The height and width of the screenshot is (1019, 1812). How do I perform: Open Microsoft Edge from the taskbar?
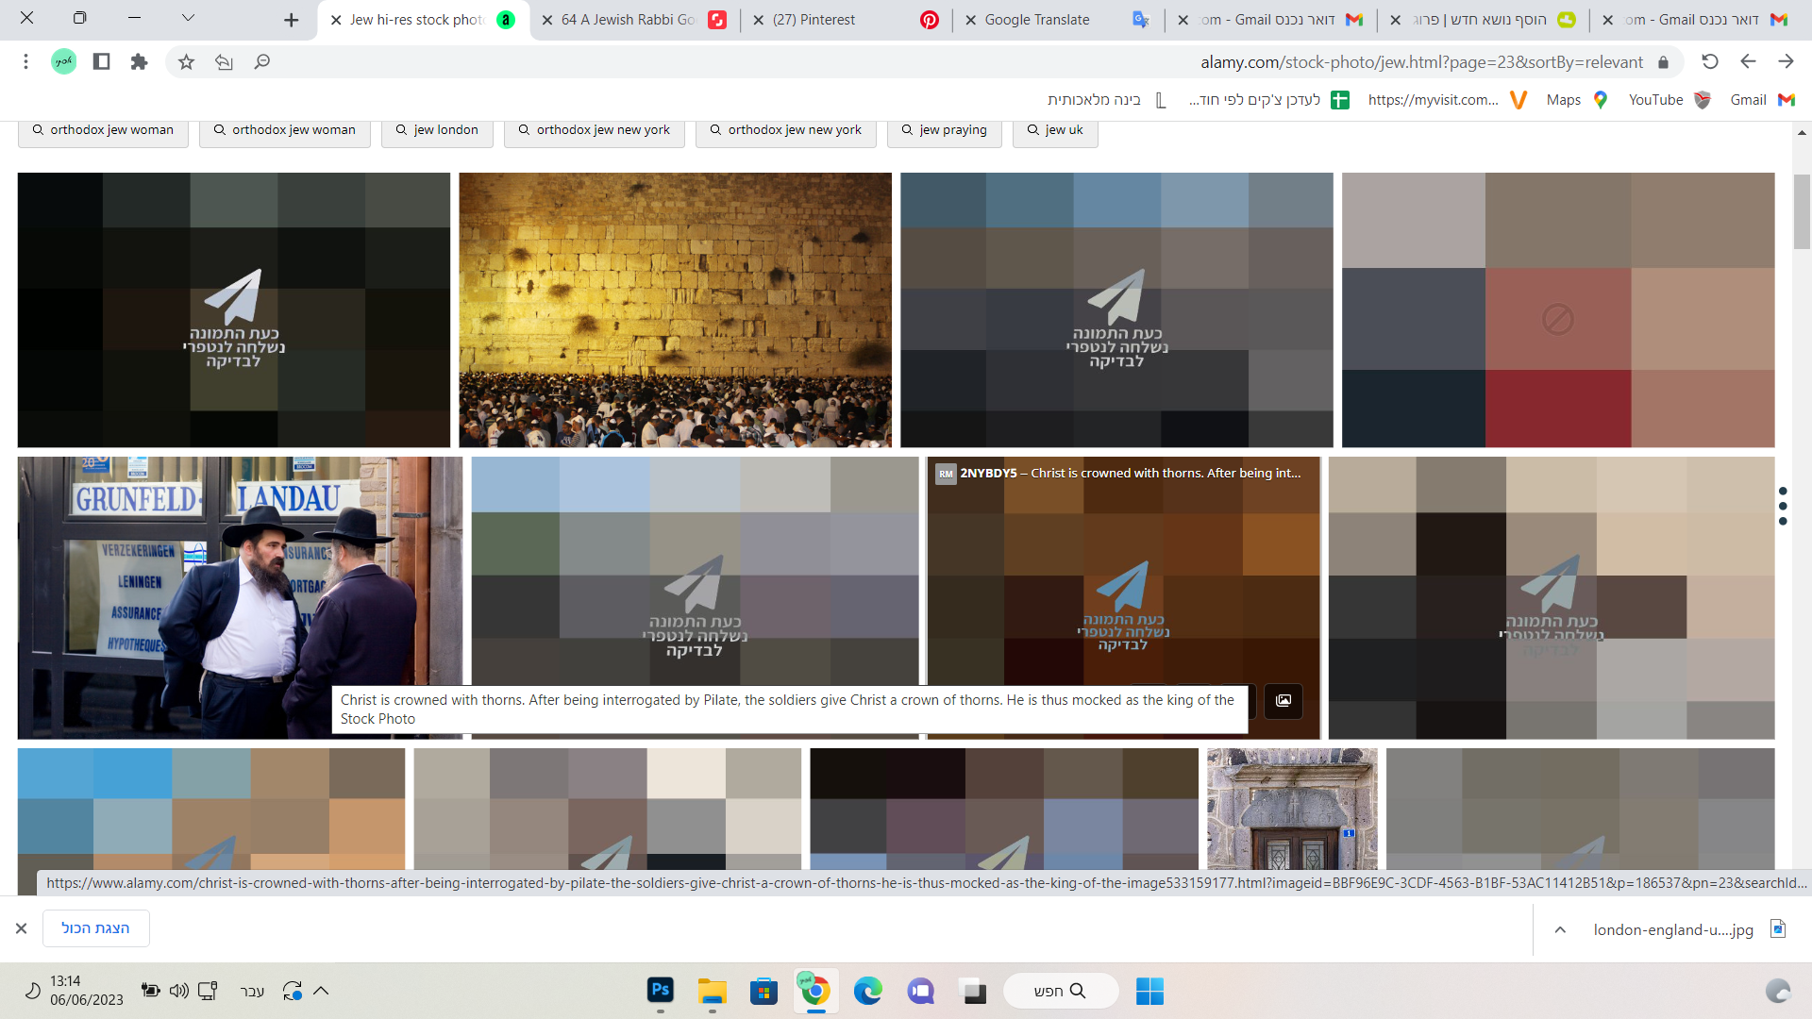(867, 991)
